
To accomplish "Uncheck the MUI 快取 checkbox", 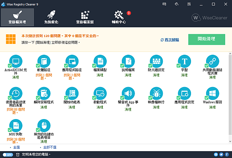I will coord(10,130).
